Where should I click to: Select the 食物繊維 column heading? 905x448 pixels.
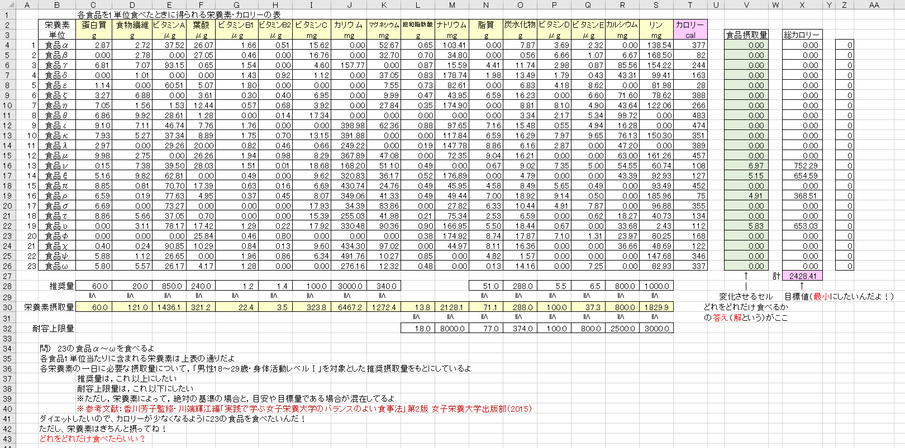(132, 25)
